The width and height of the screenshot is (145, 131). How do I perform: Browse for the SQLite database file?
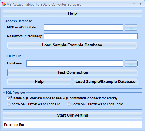[131, 63]
